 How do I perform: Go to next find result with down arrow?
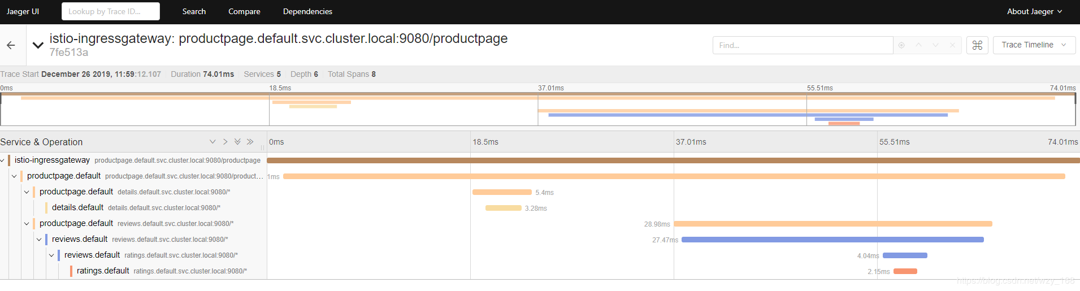935,45
